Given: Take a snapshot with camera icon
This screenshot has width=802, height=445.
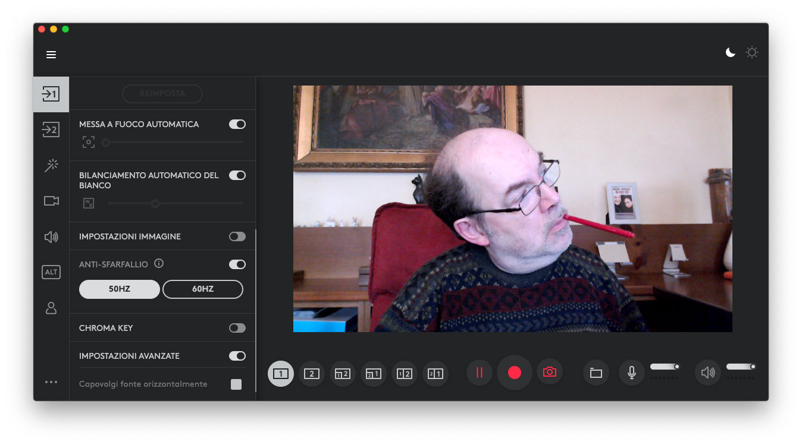Looking at the screenshot, I should 550,372.
